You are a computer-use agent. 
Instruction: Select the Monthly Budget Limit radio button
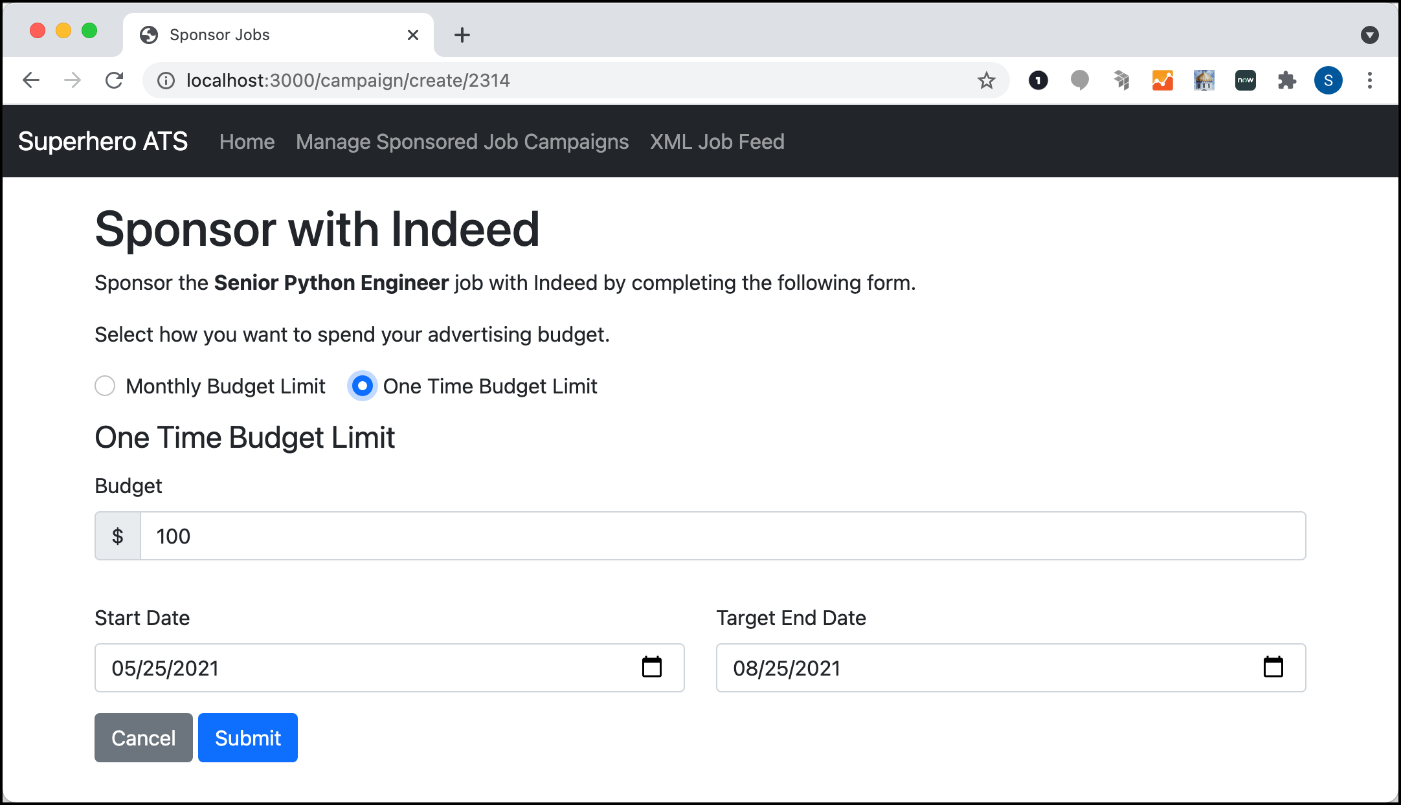pyautogui.click(x=105, y=386)
